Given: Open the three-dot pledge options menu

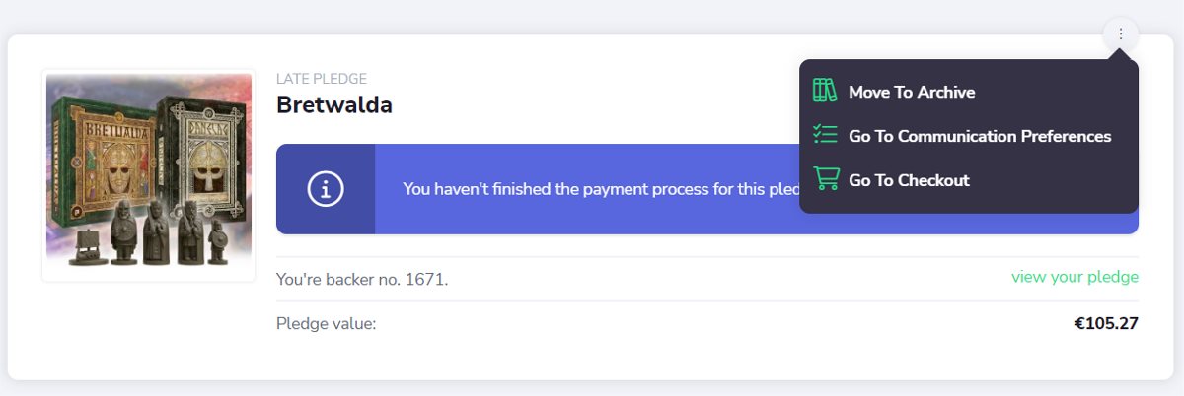Looking at the screenshot, I should [1121, 34].
